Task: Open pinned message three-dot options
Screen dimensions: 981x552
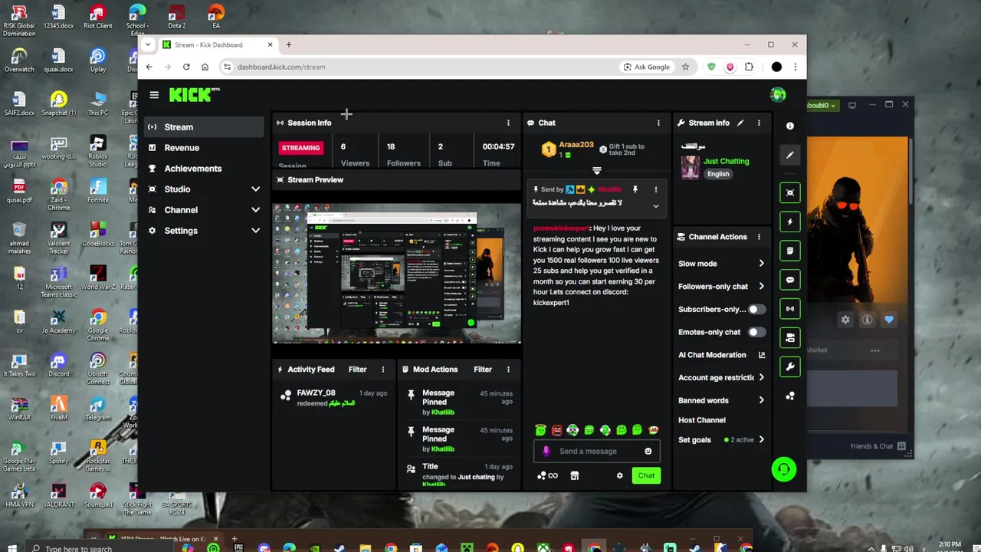Action: click(655, 189)
